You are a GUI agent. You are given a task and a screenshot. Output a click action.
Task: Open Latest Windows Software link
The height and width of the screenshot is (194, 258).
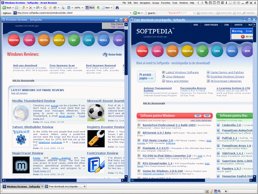pyautogui.click(x=182, y=72)
